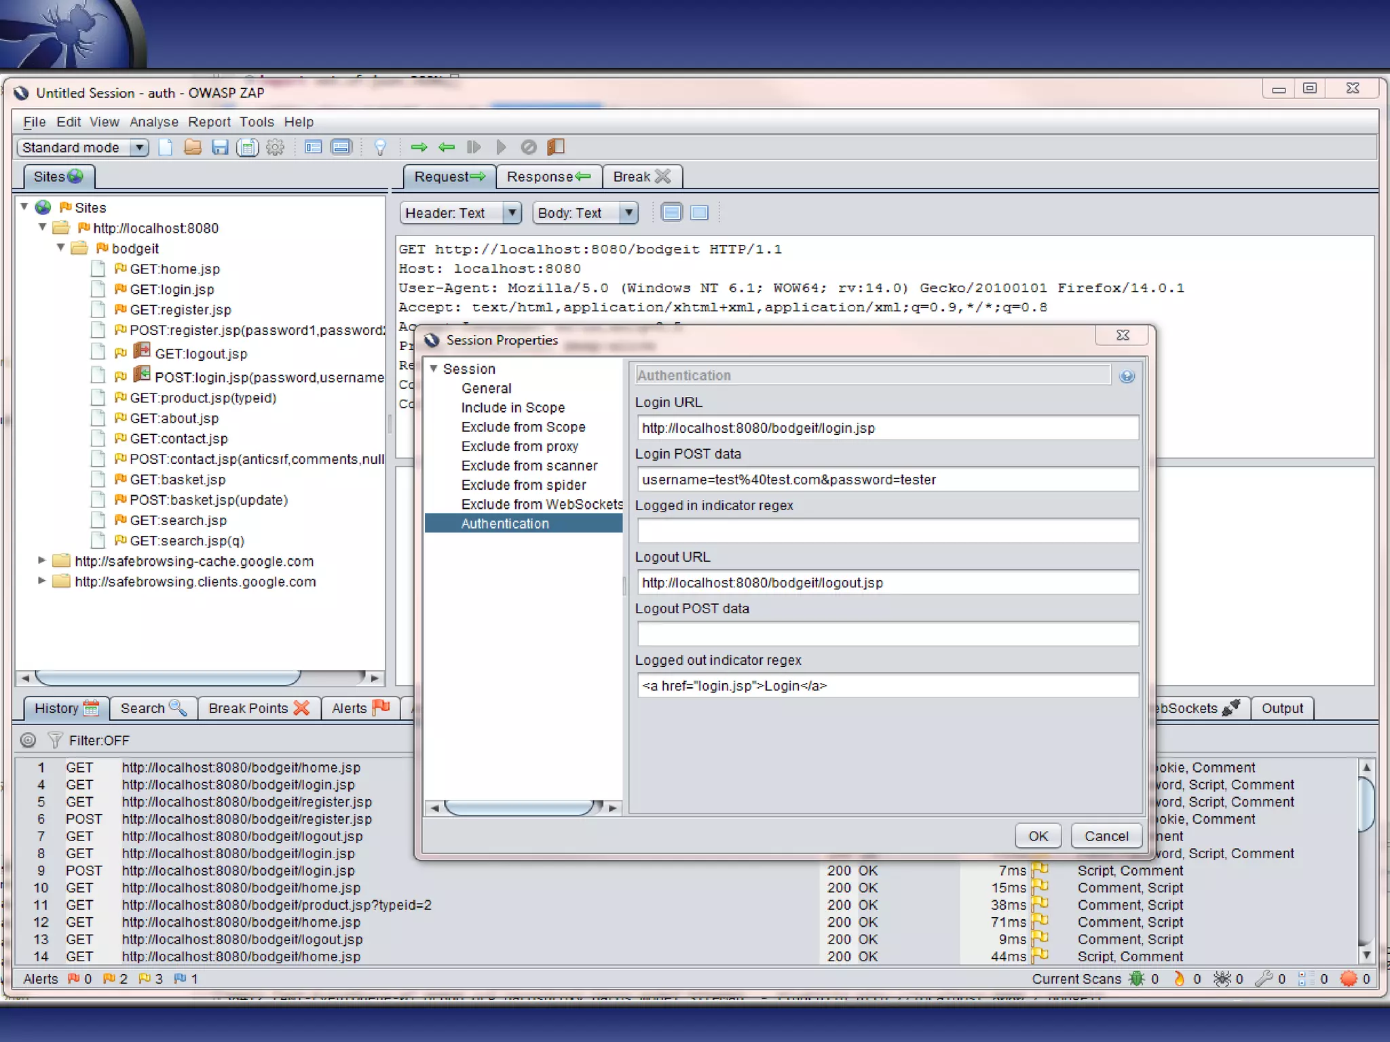Toggle the filter funnel icon in History
This screenshot has height=1042, width=1390.
click(54, 740)
